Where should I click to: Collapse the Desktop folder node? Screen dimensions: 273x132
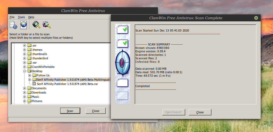(24, 71)
